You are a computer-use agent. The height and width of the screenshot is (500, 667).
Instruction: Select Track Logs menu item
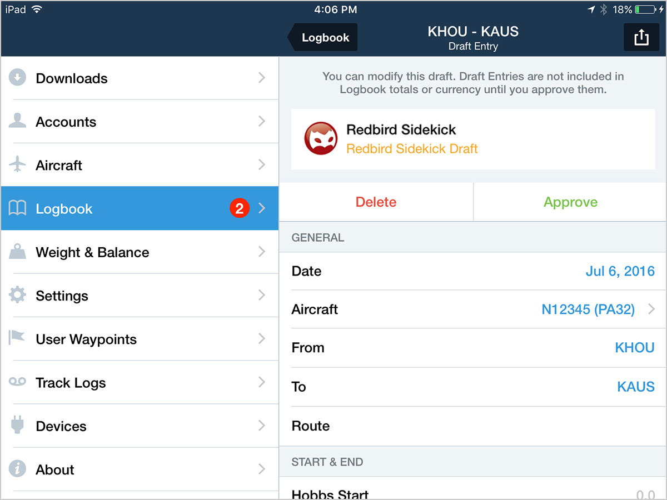[140, 382]
